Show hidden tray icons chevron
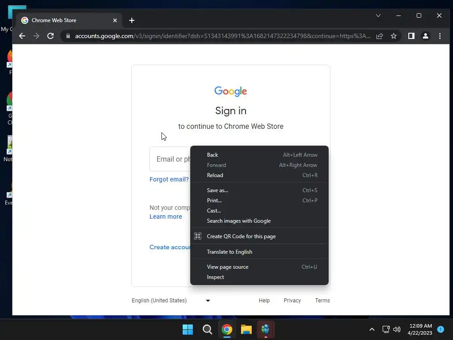This screenshot has height=340, width=453. [x=372, y=329]
